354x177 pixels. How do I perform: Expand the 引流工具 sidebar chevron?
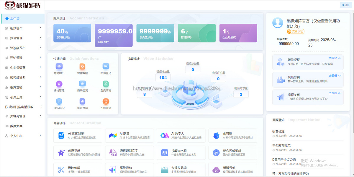click(x=40, y=97)
